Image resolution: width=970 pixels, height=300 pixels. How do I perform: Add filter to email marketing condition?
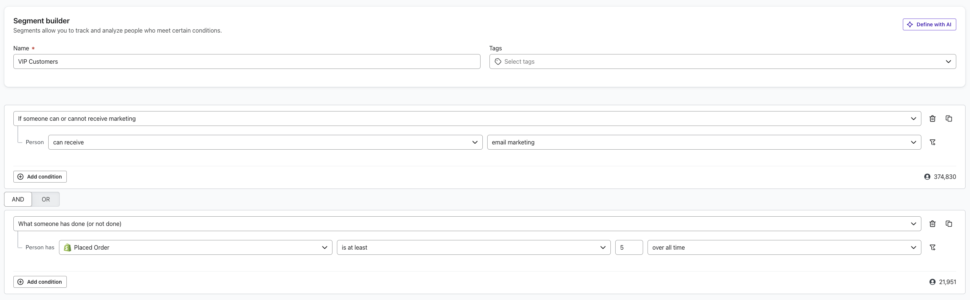[933, 142]
